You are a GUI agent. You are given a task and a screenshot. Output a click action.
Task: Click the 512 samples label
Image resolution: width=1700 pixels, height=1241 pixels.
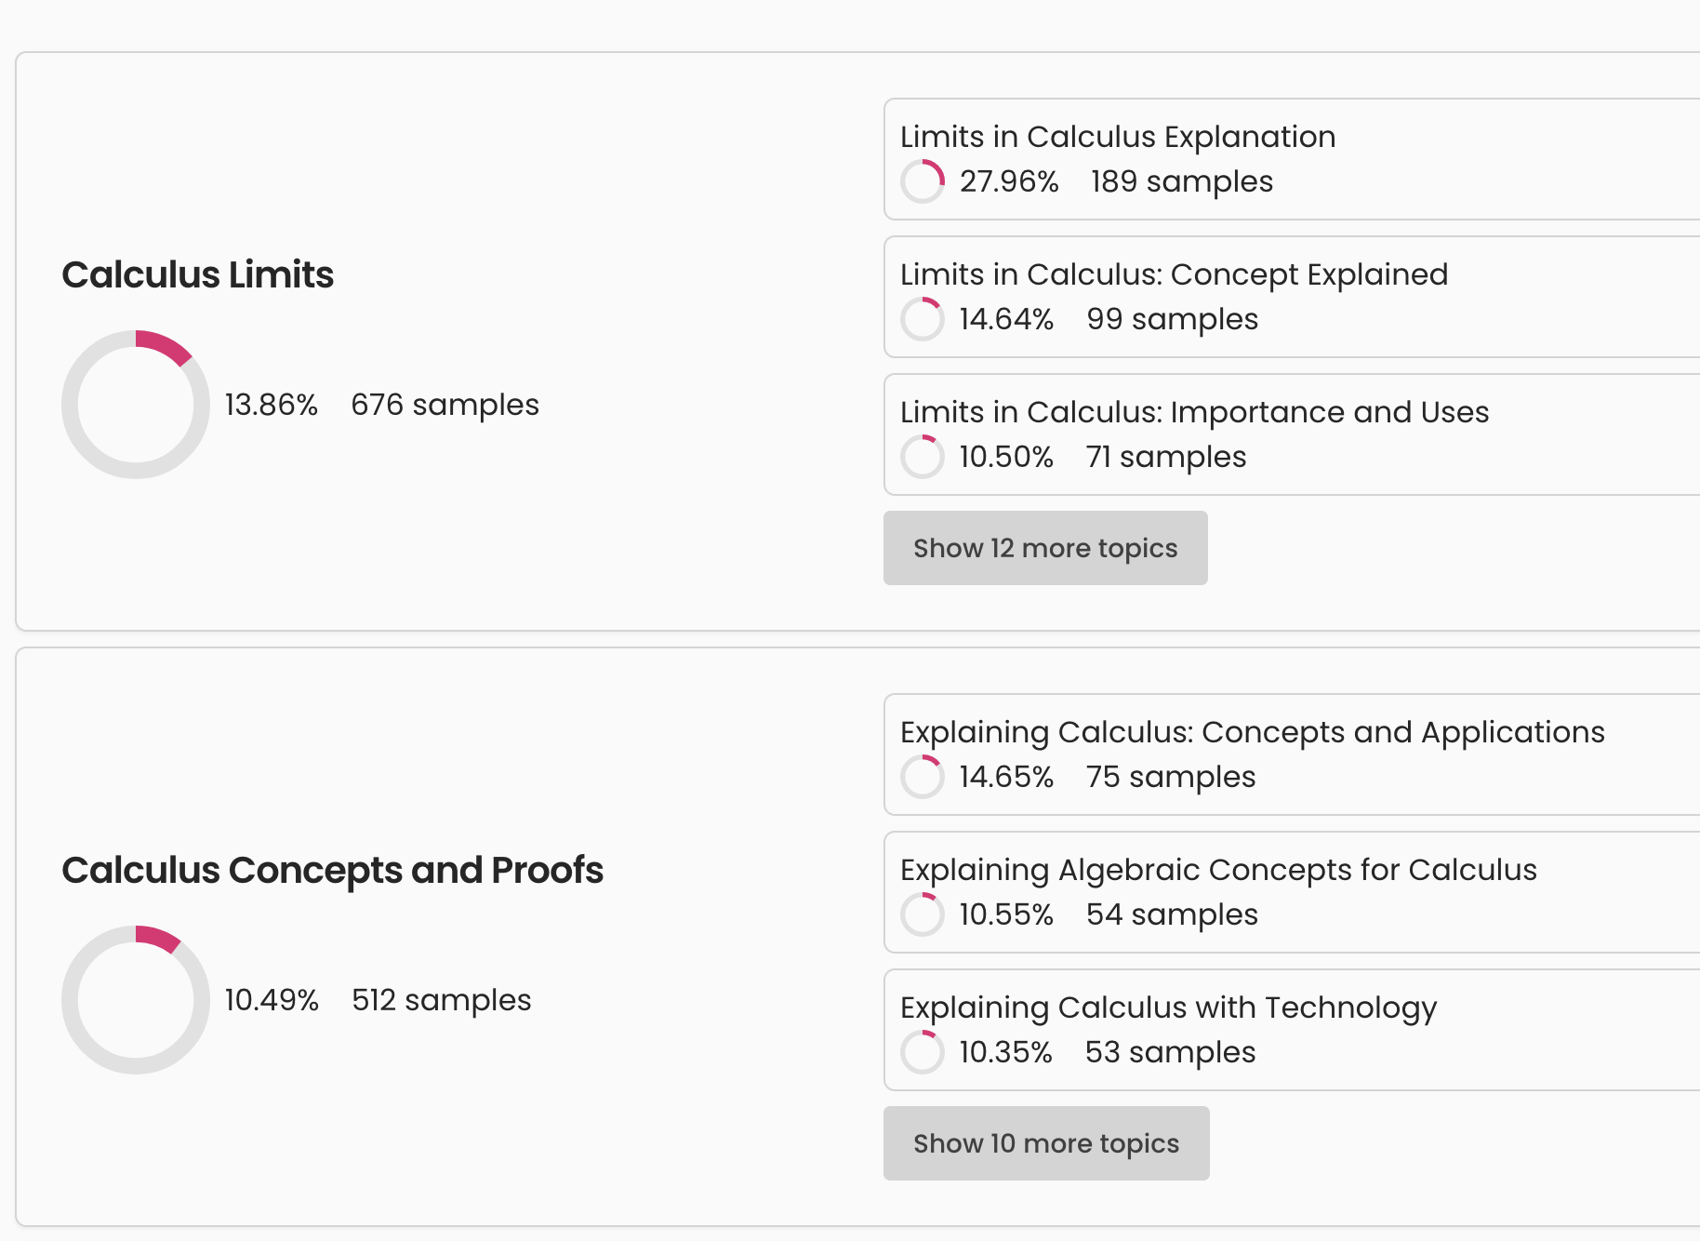(441, 1000)
